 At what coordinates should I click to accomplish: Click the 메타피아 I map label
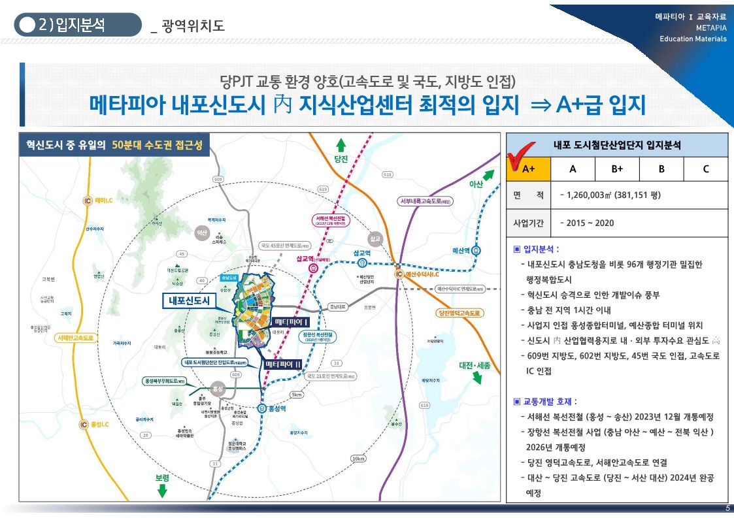(291, 323)
